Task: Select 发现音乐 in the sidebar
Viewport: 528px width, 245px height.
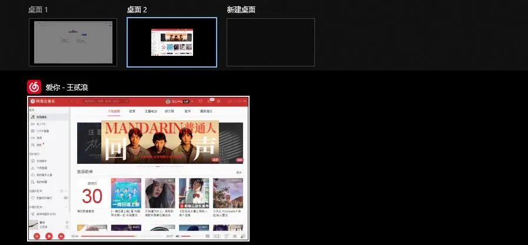Action: tap(49, 117)
